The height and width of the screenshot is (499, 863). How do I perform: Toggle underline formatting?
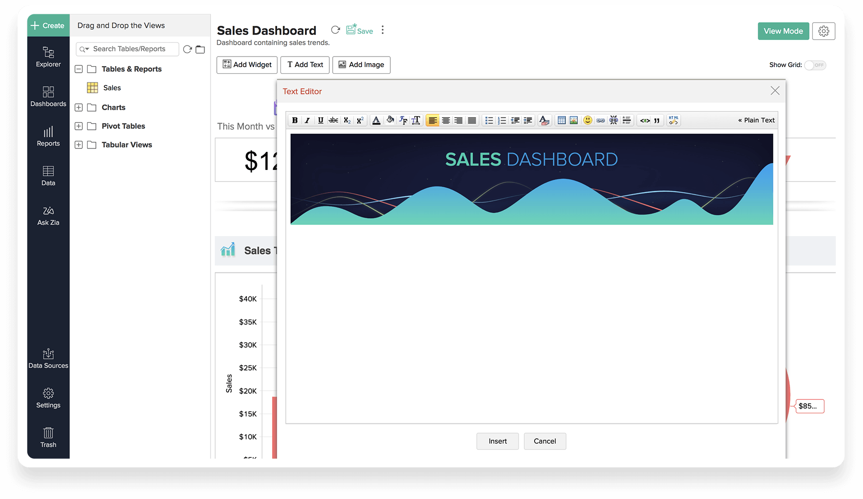tap(320, 120)
